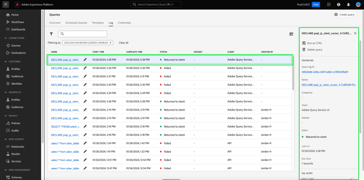Image resolution: width=364 pixels, height=180 pixels.
Task: Close the query details side panel
Action: [x=355, y=33]
